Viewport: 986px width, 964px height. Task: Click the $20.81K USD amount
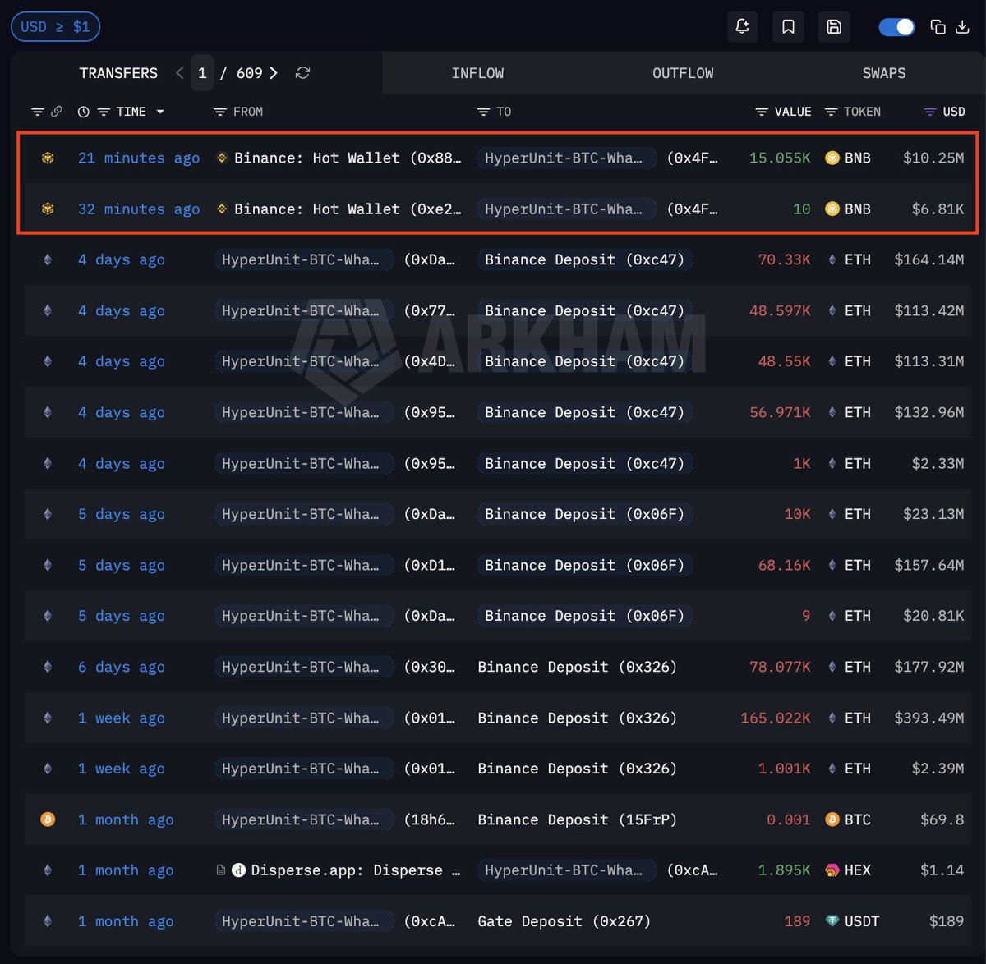[x=933, y=616]
